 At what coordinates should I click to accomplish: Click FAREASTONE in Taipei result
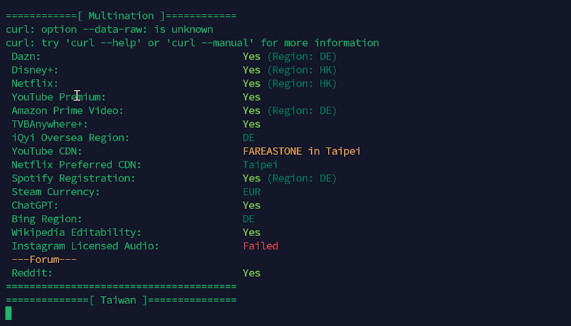click(x=302, y=151)
